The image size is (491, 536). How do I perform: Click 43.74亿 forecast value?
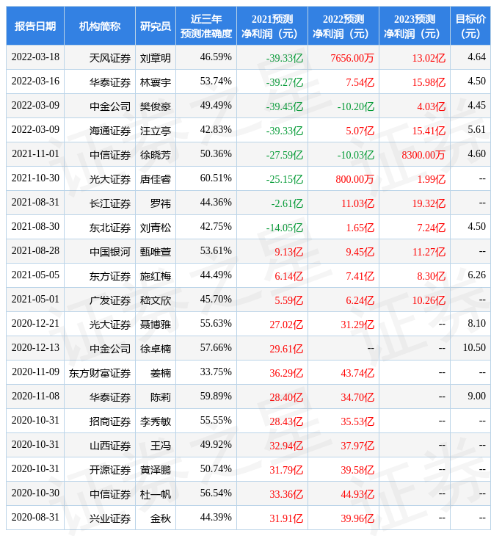pyautogui.click(x=357, y=373)
